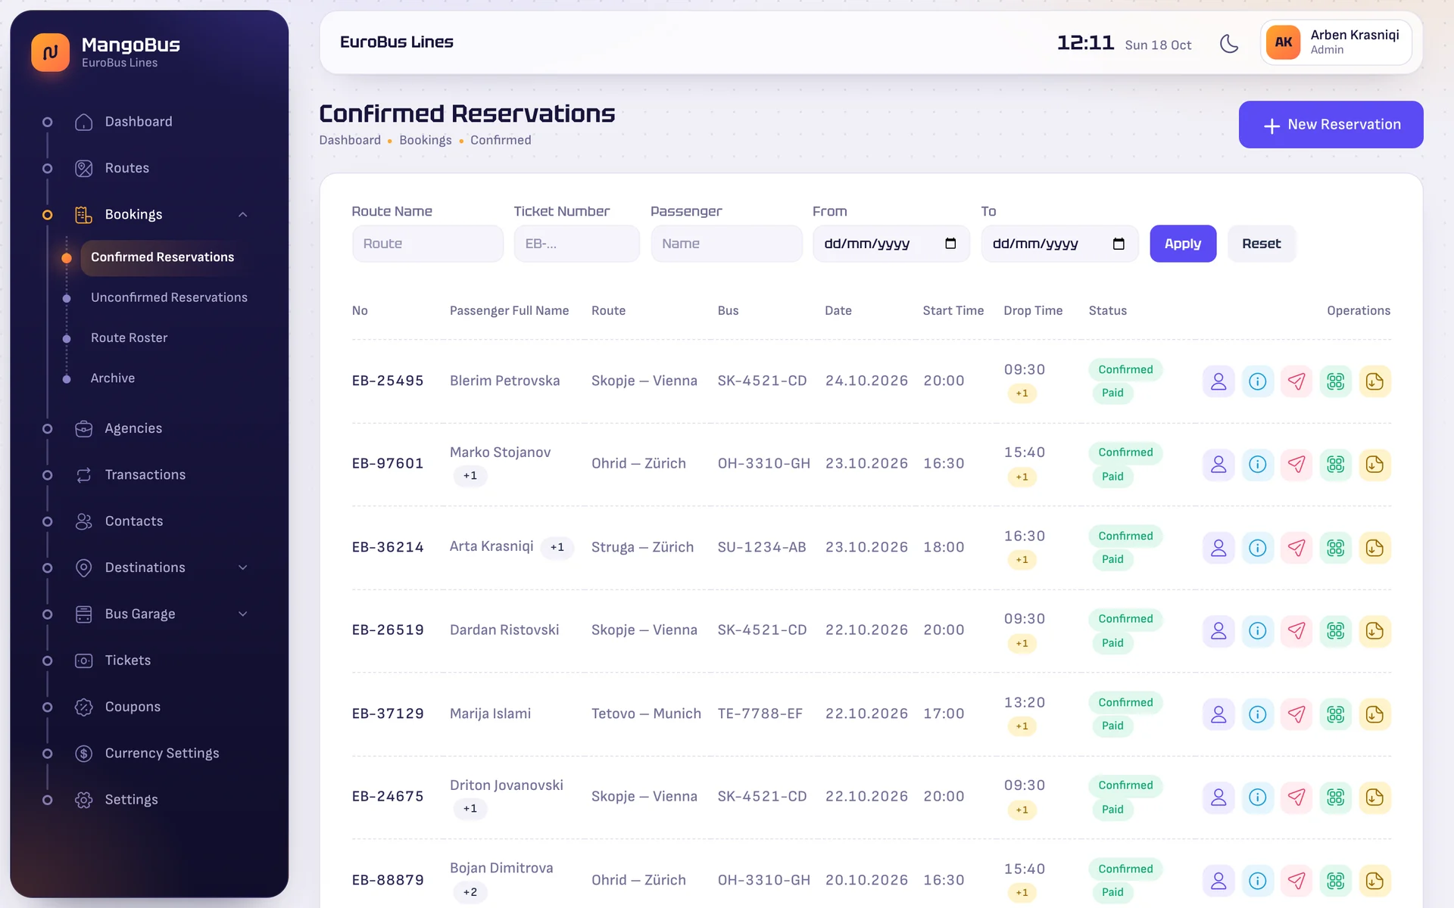Expand Bojan Dimitrova +2 passengers badge
Image resolution: width=1454 pixels, height=908 pixels.
point(470,892)
